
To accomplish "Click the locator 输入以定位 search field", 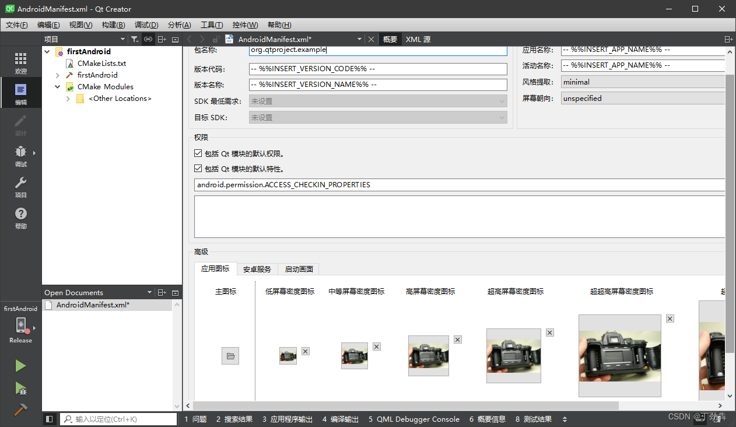I will 118,419.
